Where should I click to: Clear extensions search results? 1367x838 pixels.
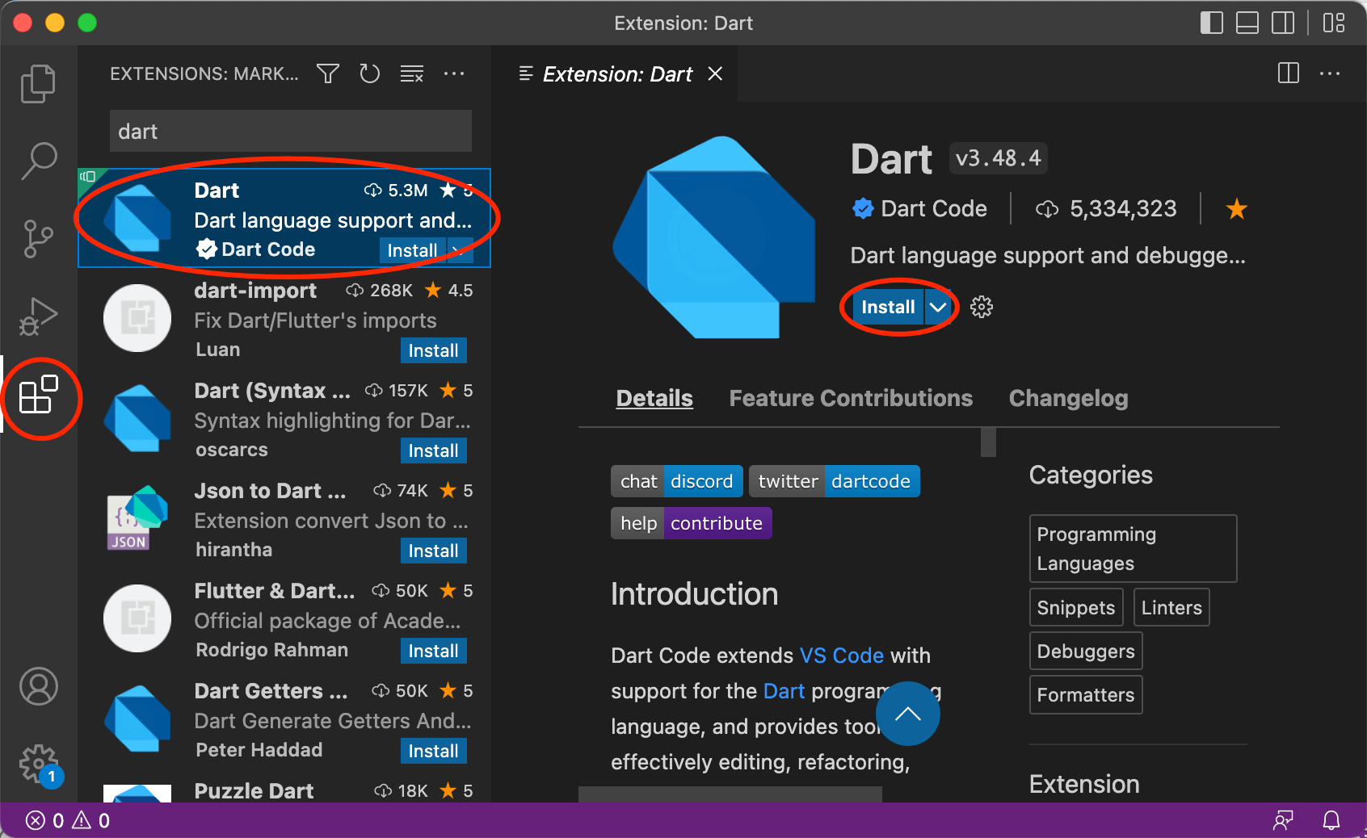[x=412, y=74]
